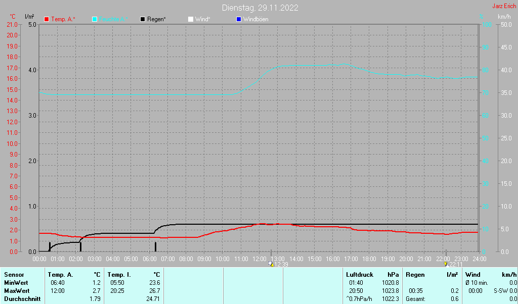This screenshot has width=518, height=304.
Task: Click the Durchschnitt row label
Action: click(22, 299)
